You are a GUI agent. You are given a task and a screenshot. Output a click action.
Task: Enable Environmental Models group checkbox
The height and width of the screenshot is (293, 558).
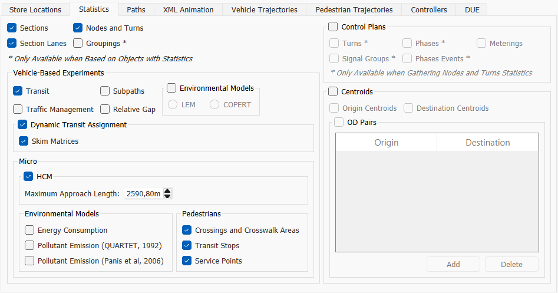click(171, 88)
